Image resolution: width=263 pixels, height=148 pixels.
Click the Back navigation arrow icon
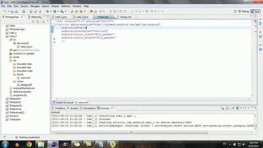coord(152,12)
